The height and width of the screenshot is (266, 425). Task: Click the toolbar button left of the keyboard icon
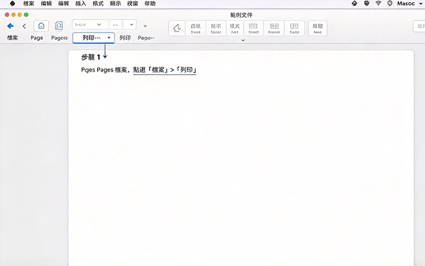point(235,28)
